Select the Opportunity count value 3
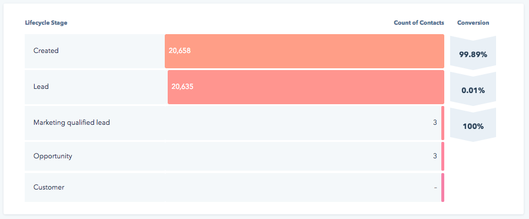Screen dimensions: 529x219 point(435,156)
